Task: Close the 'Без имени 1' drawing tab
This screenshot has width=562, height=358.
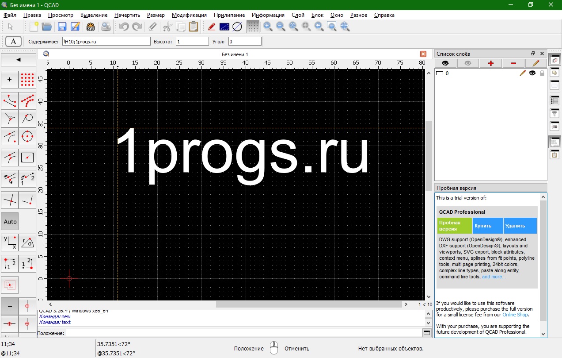Action: [x=423, y=54]
